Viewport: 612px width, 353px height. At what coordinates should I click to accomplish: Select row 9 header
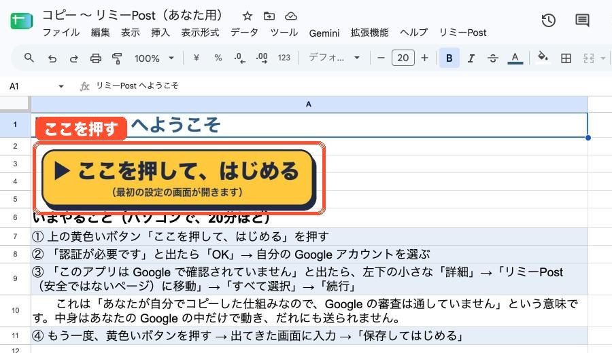15,278
